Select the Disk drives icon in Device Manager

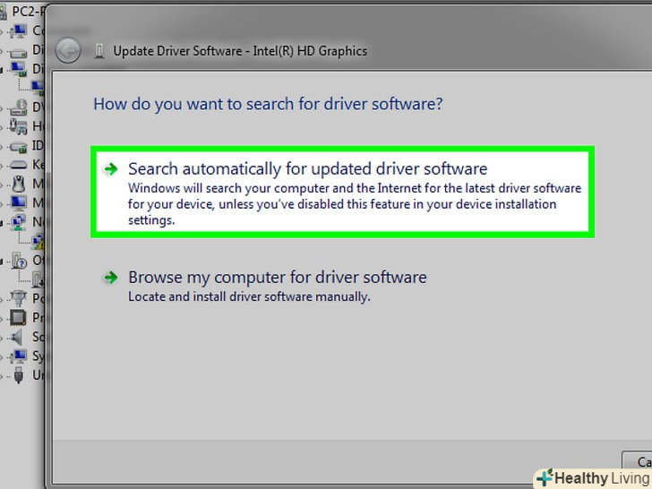(18, 52)
